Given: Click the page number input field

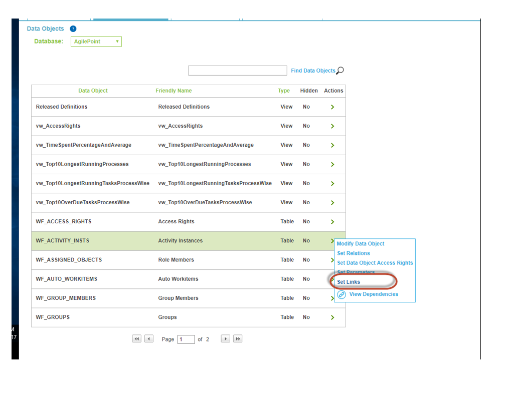Looking at the screenshot, I should coord(186,339).
